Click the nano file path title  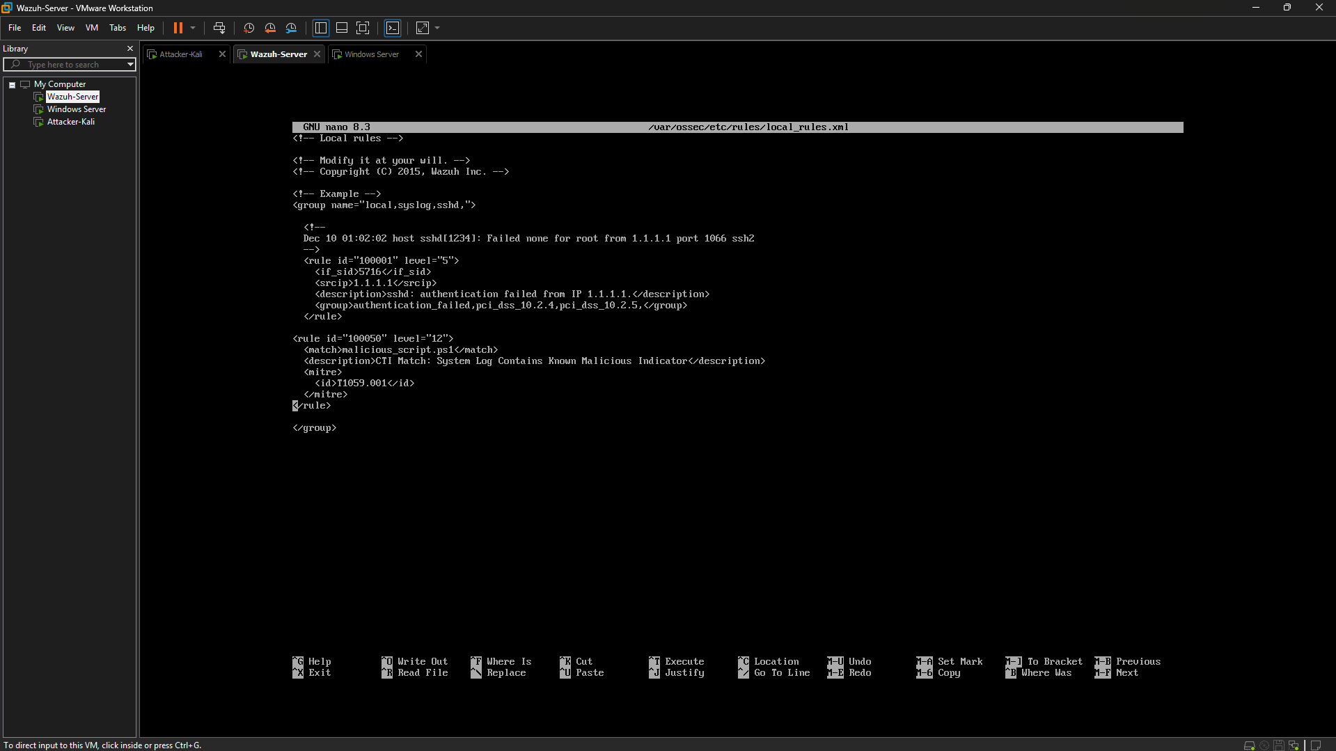(748, 127)
